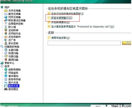Click the 文件反病毒 folder icon
132x108 pixels.
pos(6,11)
